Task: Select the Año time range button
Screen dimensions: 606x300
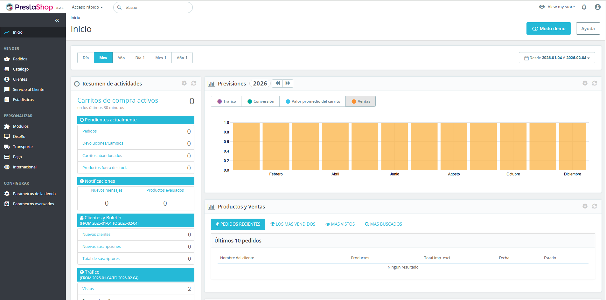Action: point(121,58)
